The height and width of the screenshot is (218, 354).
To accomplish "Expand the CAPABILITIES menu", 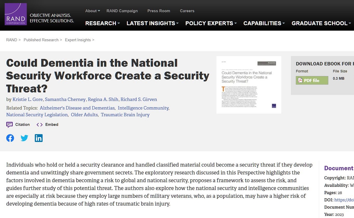I will click(x=264, y=23).
